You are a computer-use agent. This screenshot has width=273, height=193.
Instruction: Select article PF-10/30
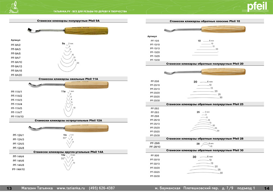click(155, 60)
